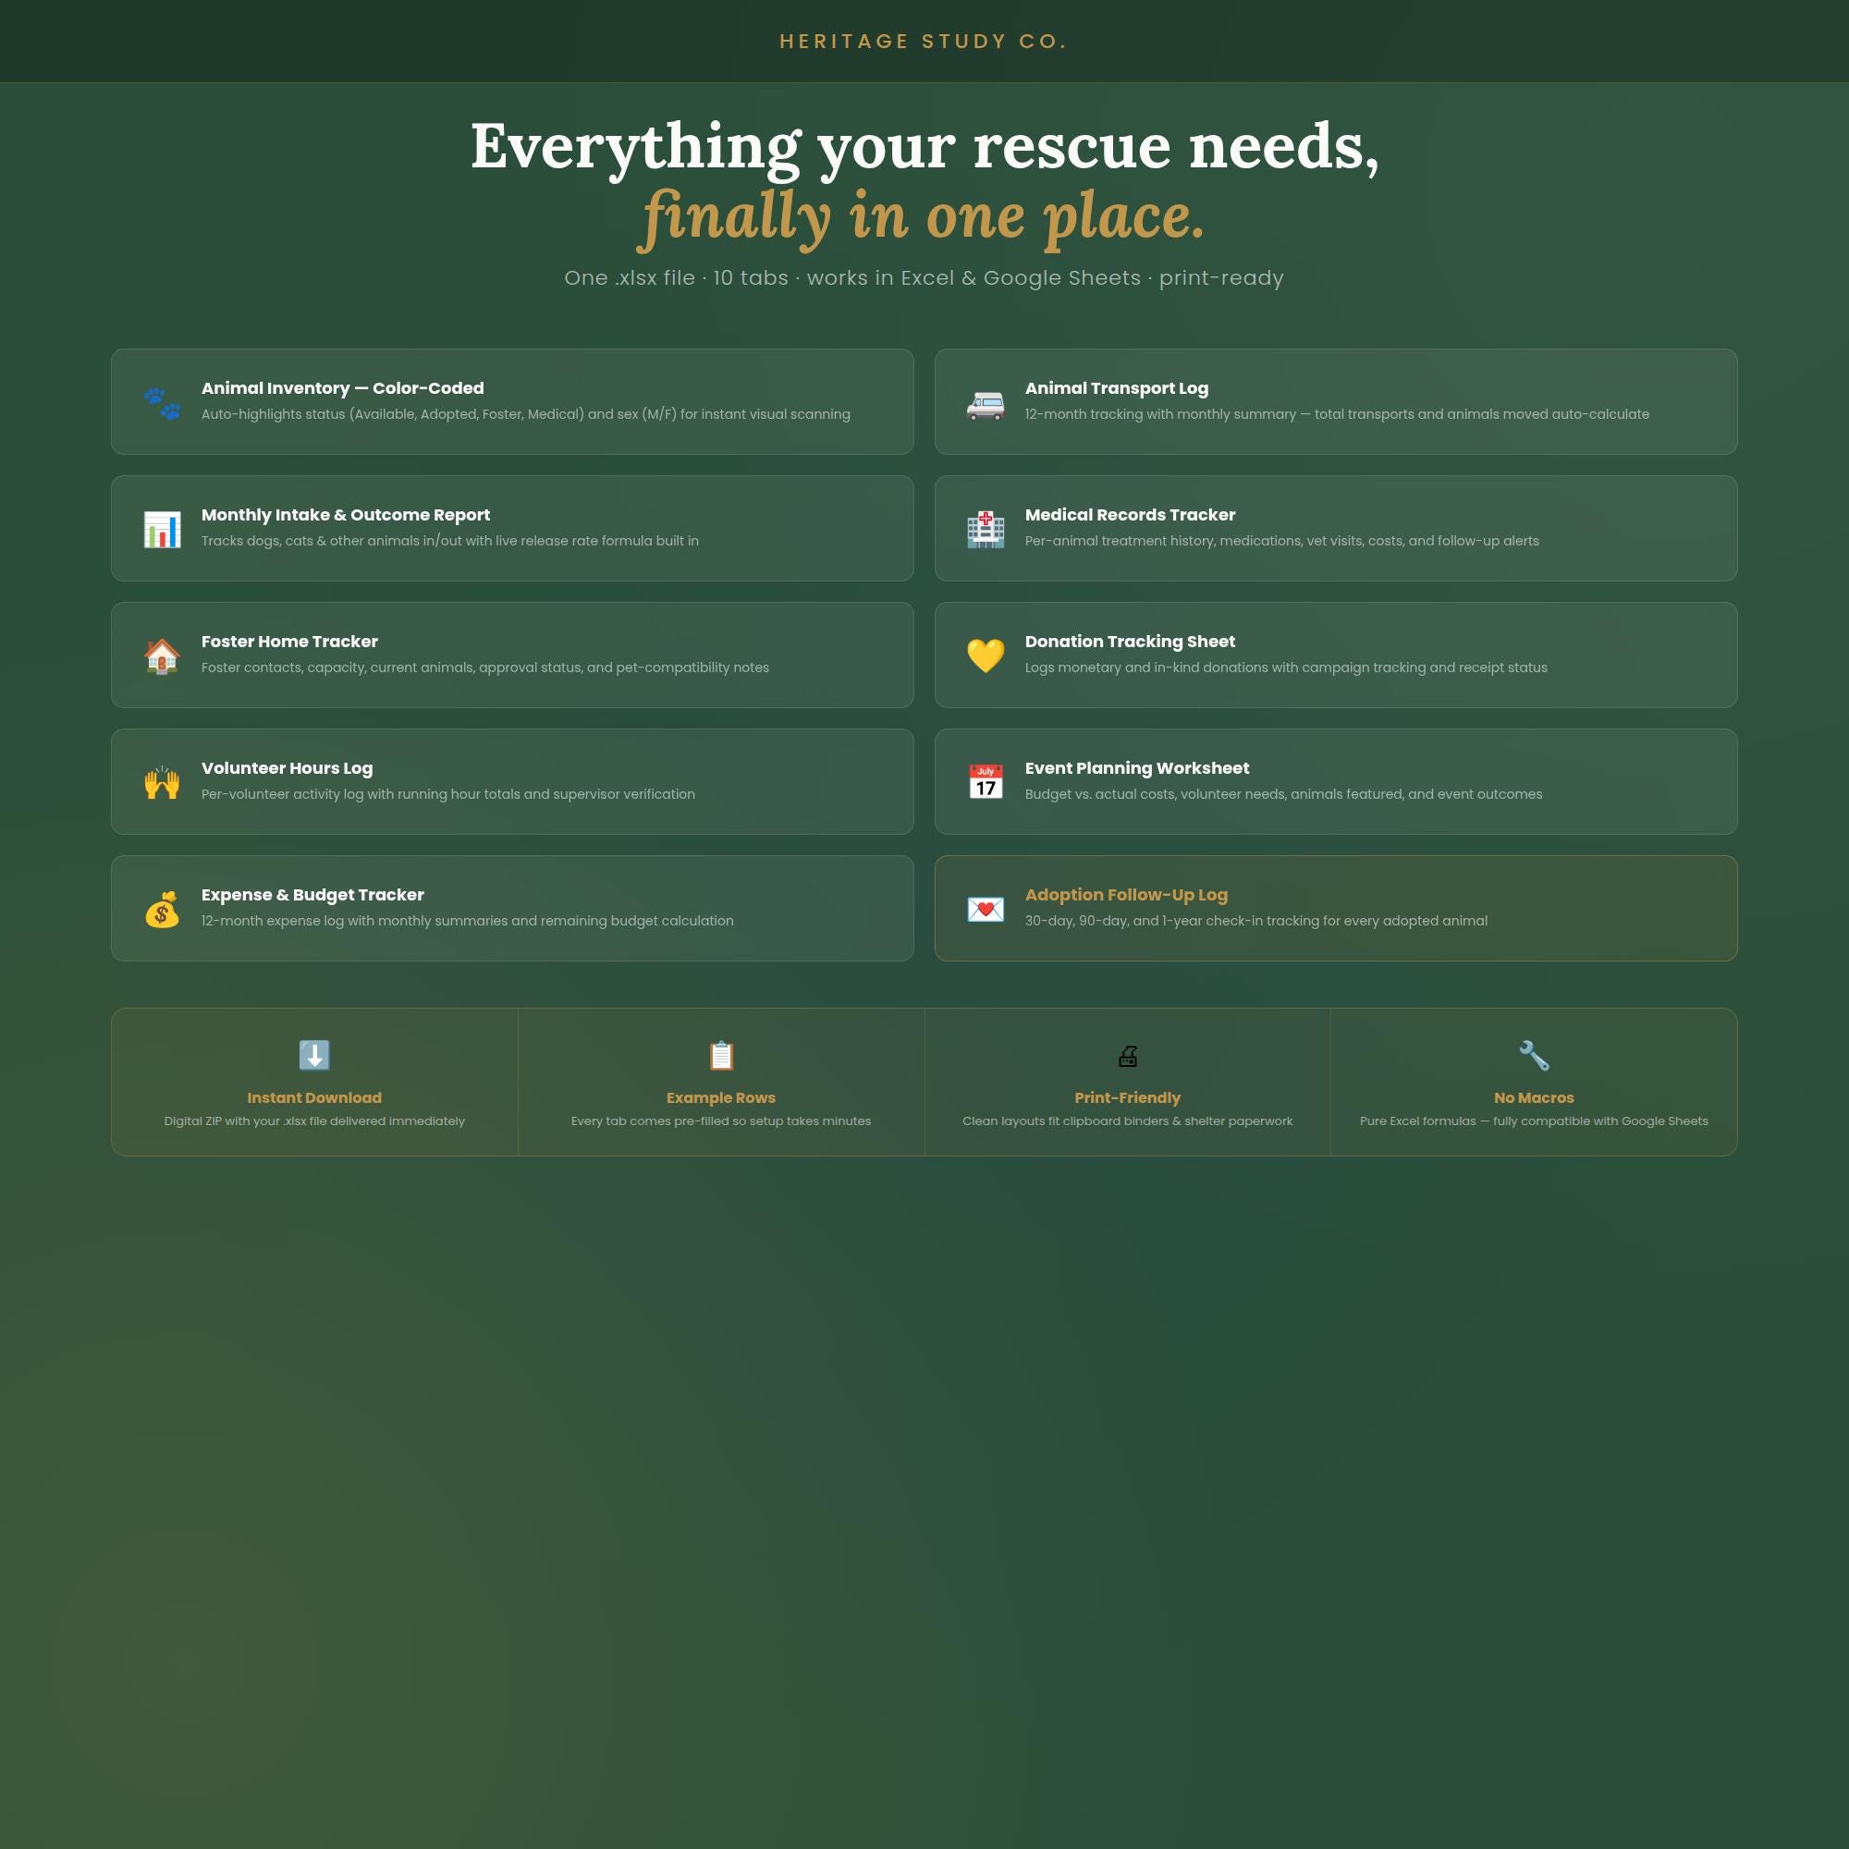
Task: Select the Animal Transport Log title
Action: click(x=1116, y=387)
